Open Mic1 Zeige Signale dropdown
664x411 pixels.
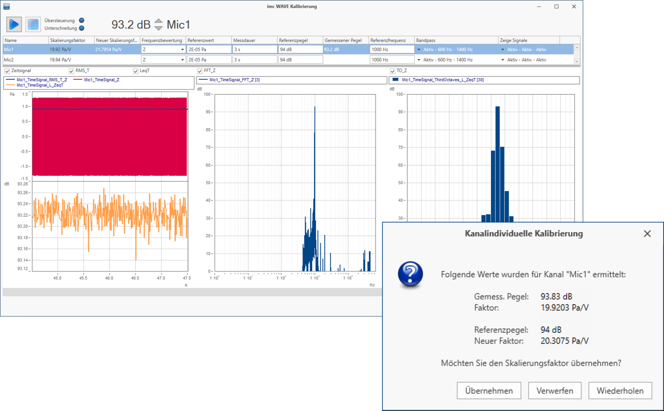point(503,49)
